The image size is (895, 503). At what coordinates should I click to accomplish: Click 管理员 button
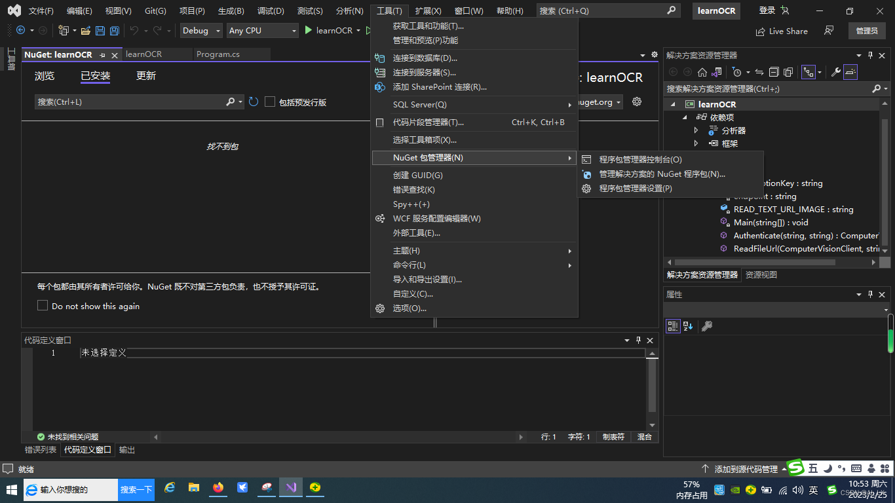click(867, 31)
